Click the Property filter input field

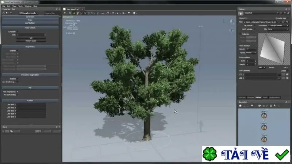click(x=51, y=13)
